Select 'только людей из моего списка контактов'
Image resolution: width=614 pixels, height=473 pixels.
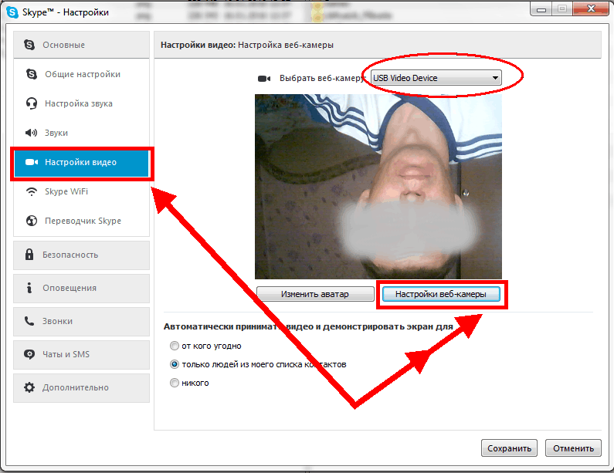tap(175, 364)
